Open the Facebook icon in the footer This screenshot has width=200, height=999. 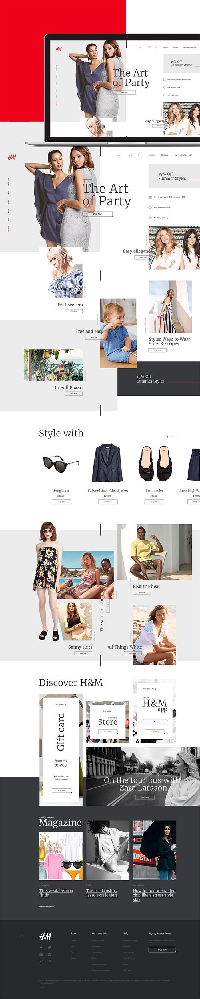[41, 947]
